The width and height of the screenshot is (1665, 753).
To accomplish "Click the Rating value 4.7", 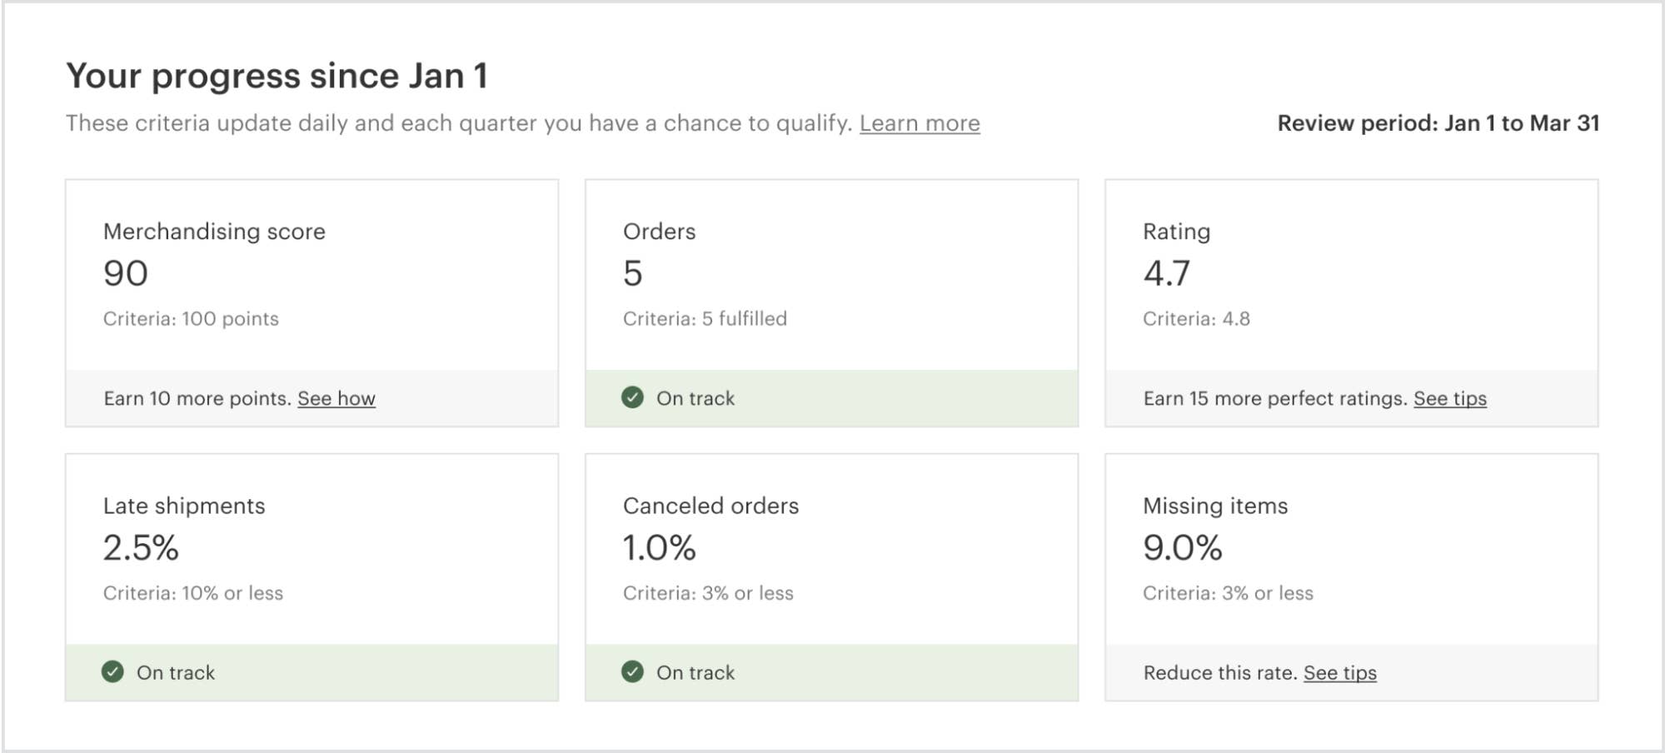I will tap(1166, 273).
